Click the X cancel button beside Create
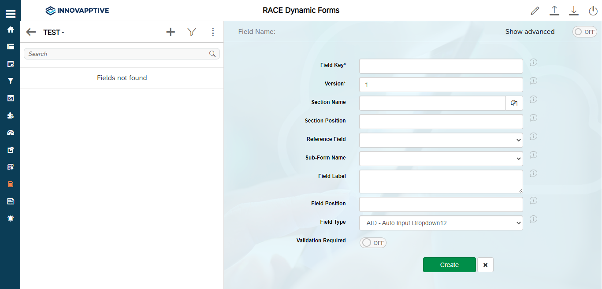 (485, 265)
